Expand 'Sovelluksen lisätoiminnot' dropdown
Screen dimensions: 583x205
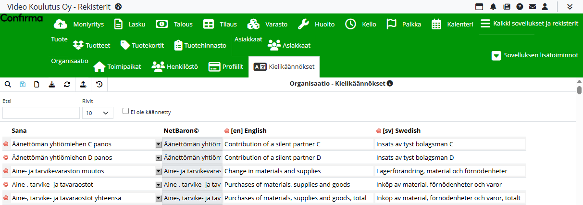pos(496,55)
